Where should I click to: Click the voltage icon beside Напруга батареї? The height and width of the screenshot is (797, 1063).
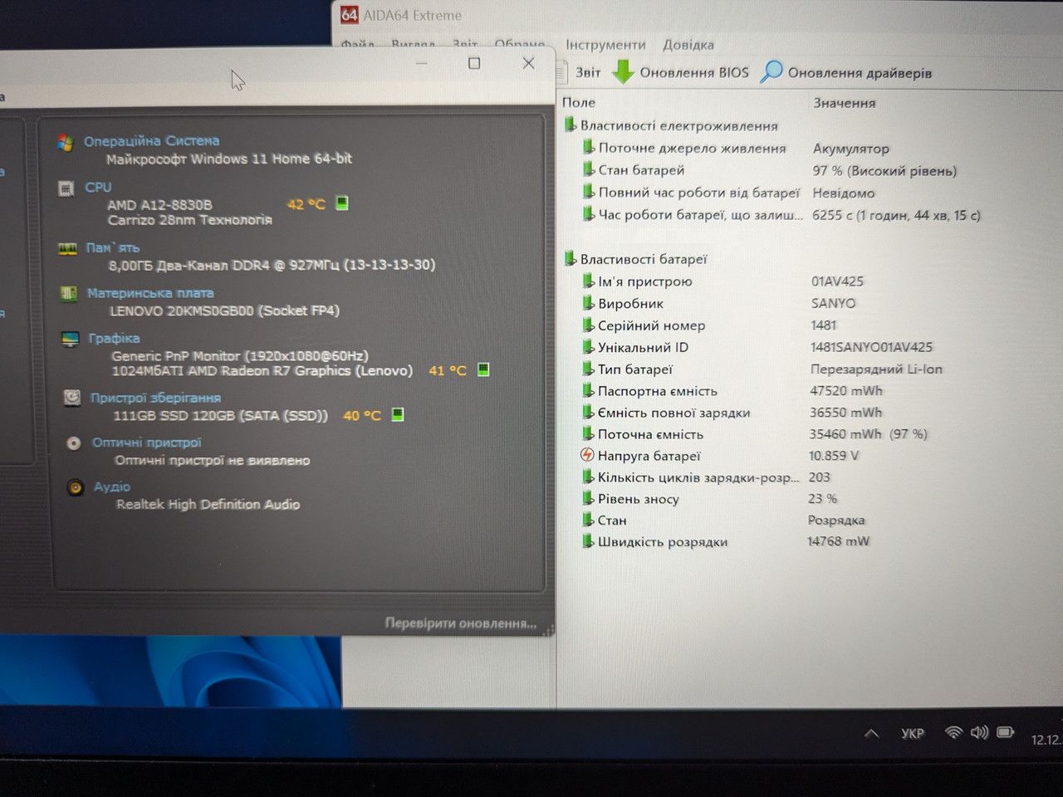[587, 455]
